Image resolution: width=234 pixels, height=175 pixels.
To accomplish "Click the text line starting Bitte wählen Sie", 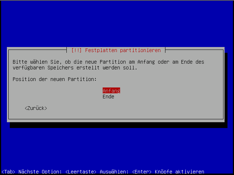I will (108, 62).
